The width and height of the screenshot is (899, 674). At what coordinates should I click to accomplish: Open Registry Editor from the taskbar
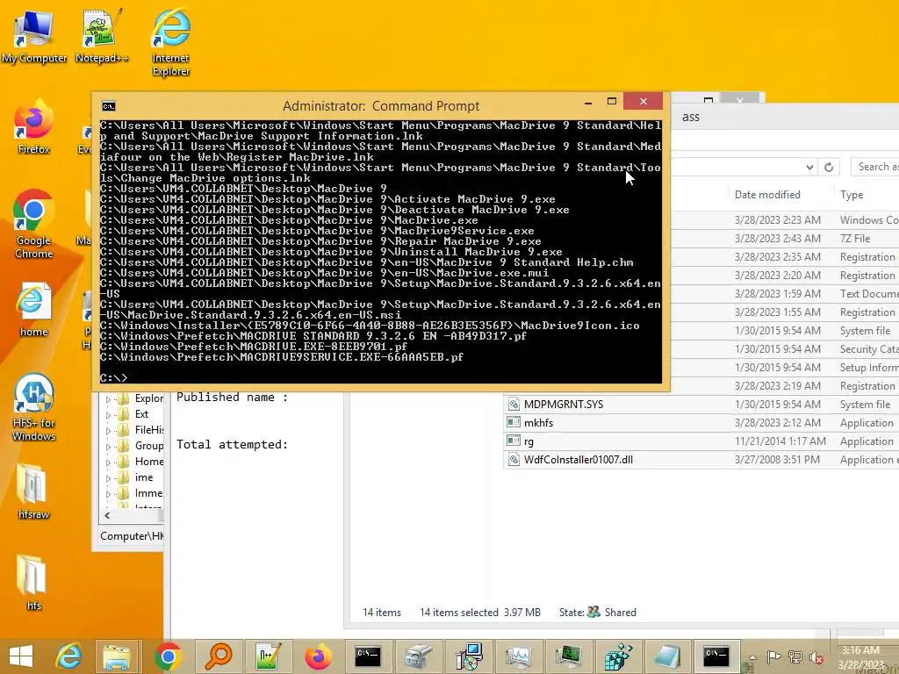[618, 656]
